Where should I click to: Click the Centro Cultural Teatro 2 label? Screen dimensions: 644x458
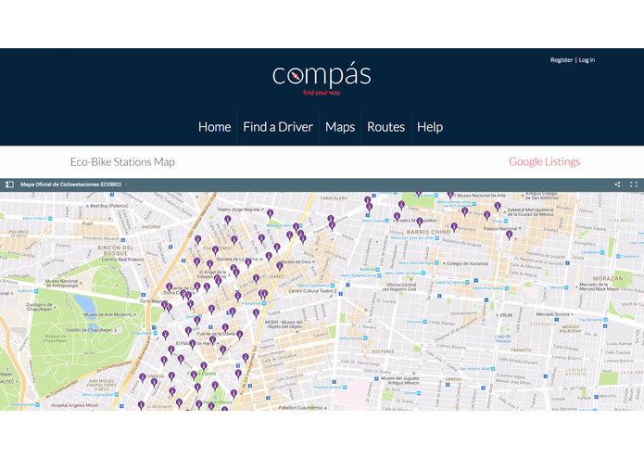(312, 291)
